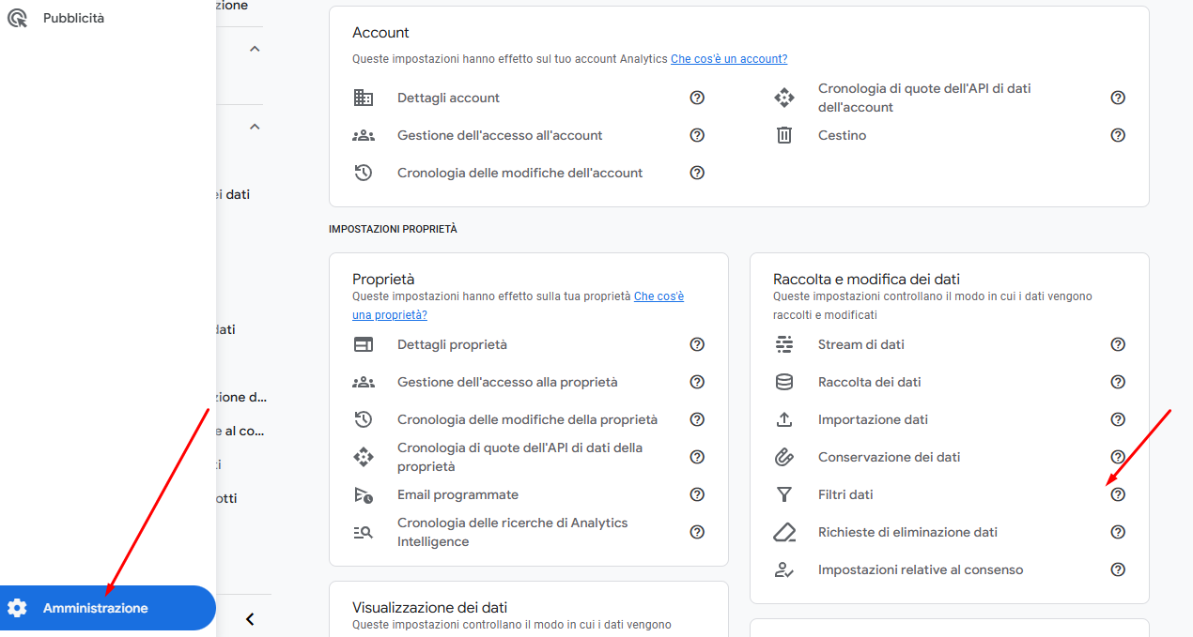
Task: Click help icon for Importazione dati
Action: (1118, 419)
